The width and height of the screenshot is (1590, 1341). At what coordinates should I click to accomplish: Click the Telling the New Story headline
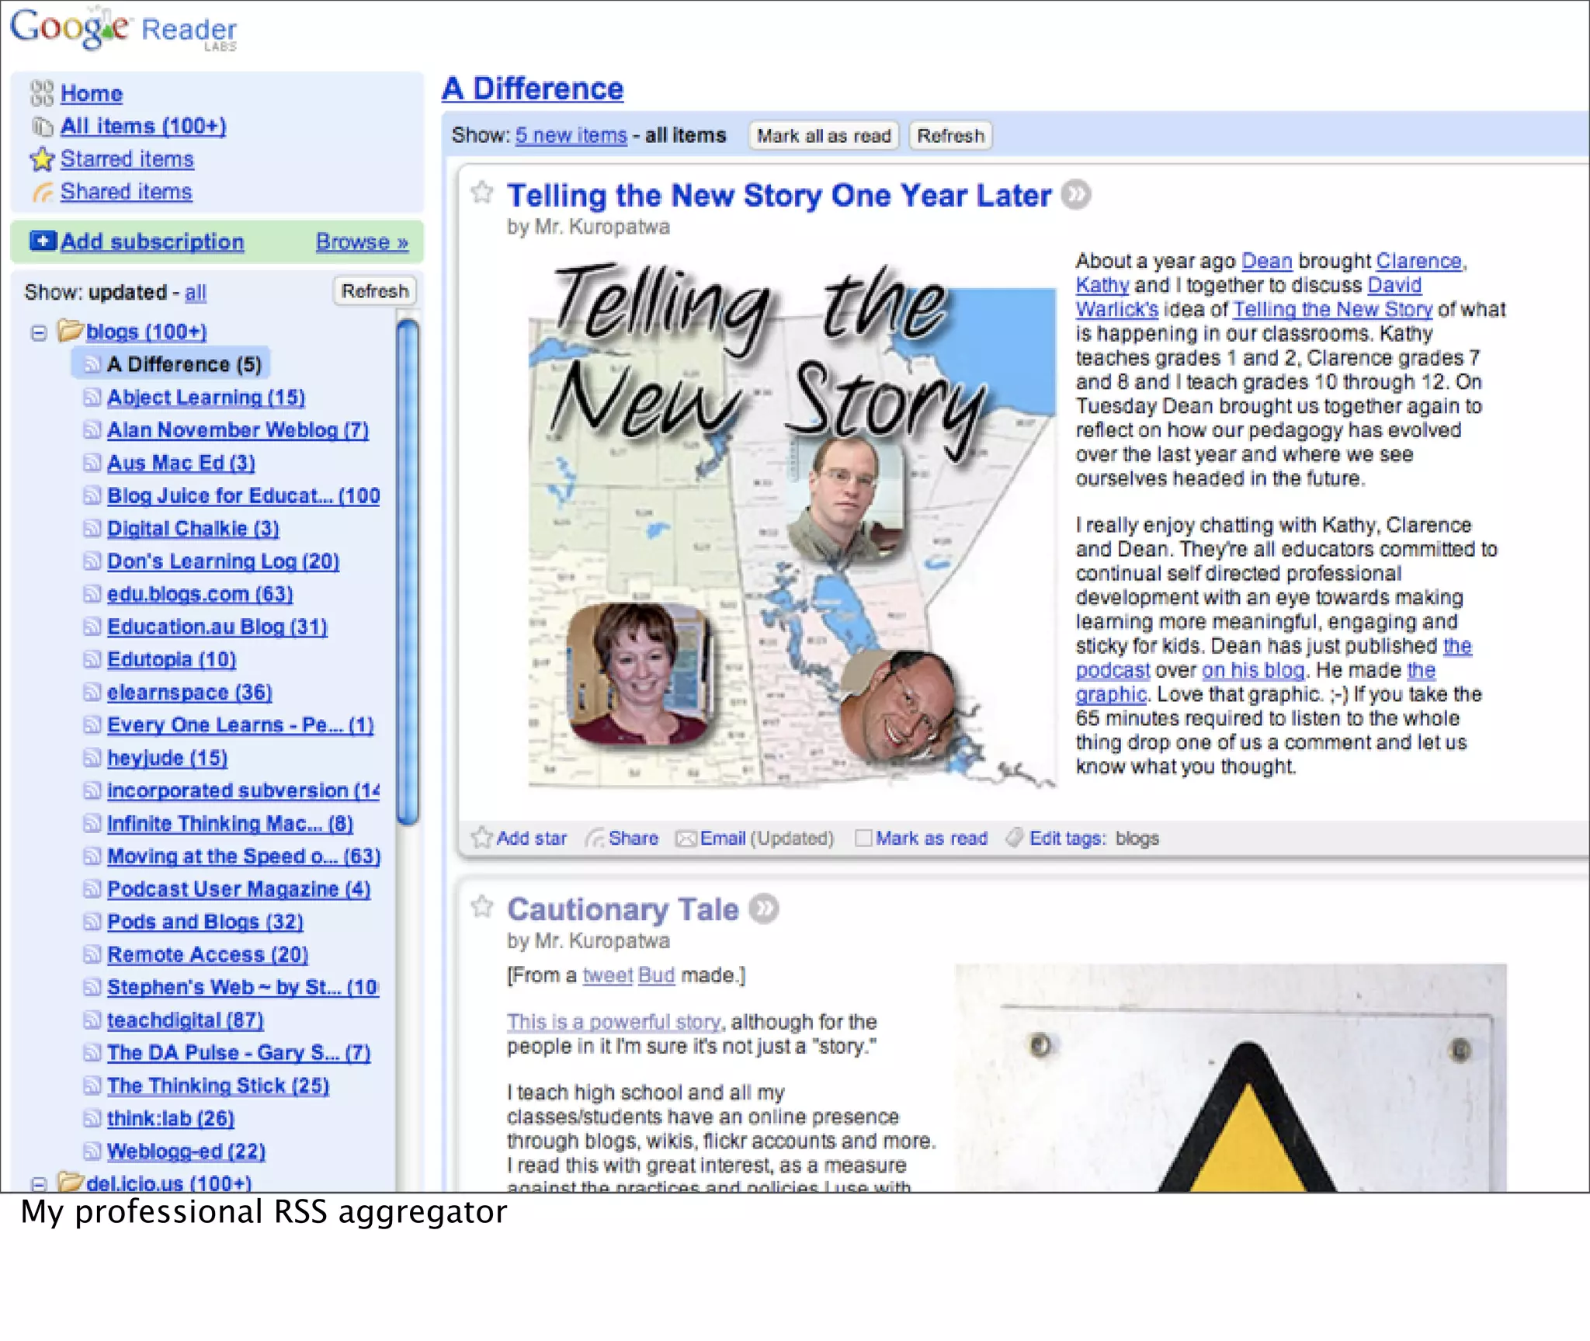779,196
